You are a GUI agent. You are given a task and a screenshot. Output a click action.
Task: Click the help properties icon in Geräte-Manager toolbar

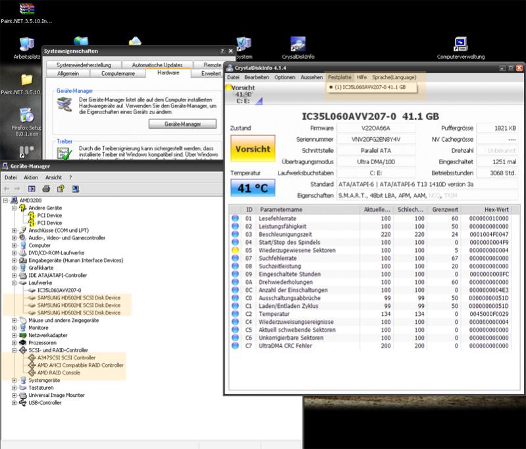[61, 189]
